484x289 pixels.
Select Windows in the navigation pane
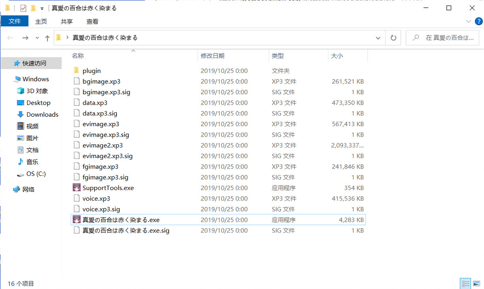tap(31, 79)
